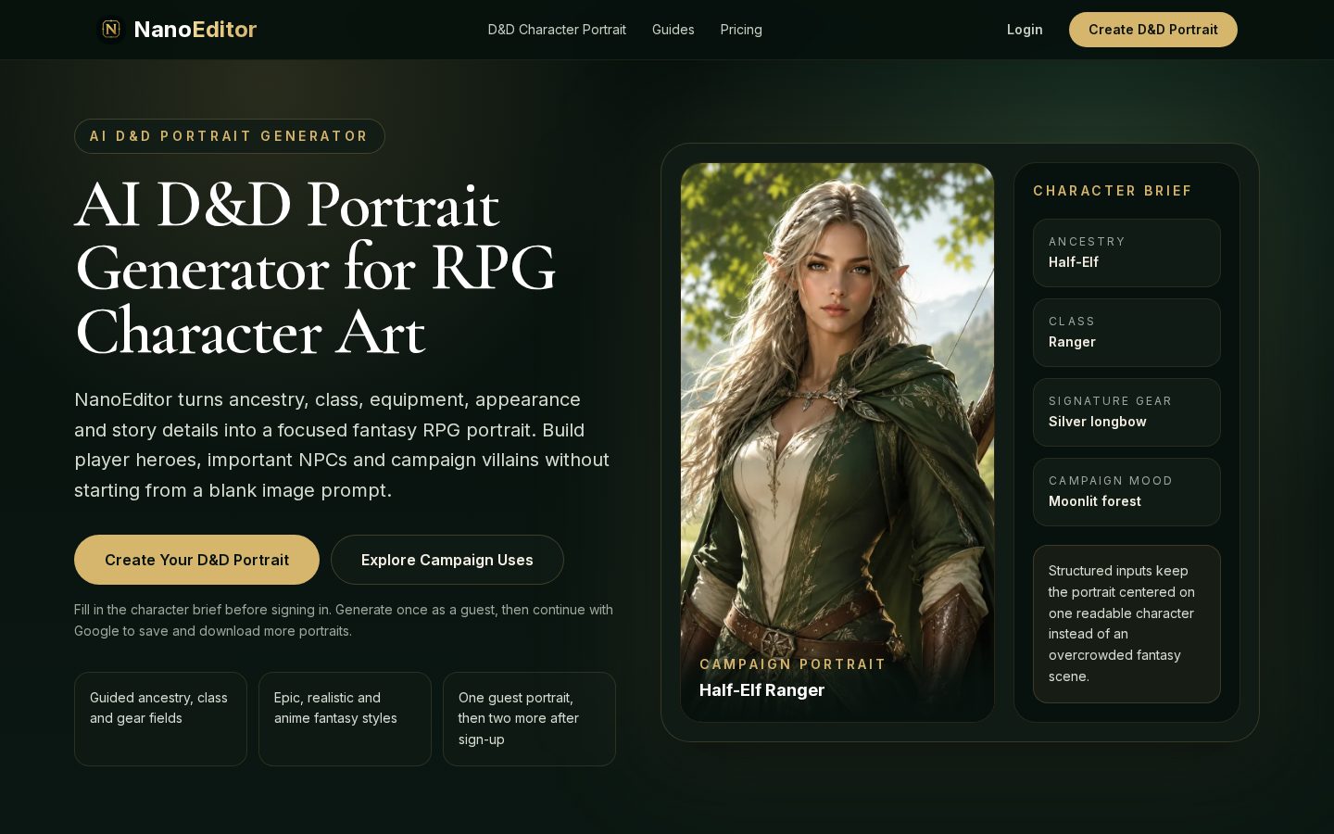The image size is (1334, 834).
Task: Click the 'Half-Elf Ranger' caption title
Action: 761,690
